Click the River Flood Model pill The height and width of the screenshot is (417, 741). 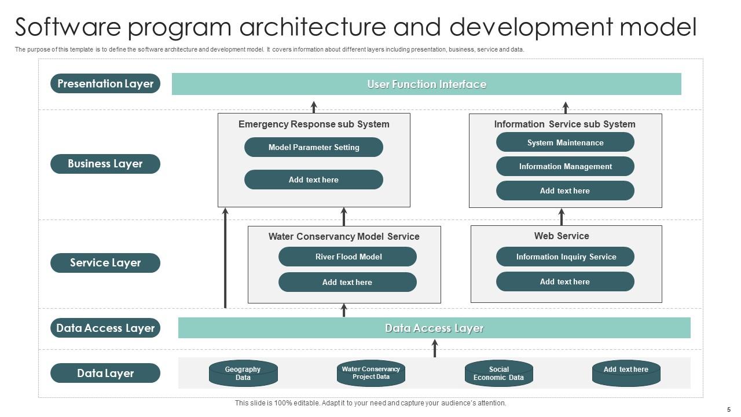point(348,257)
